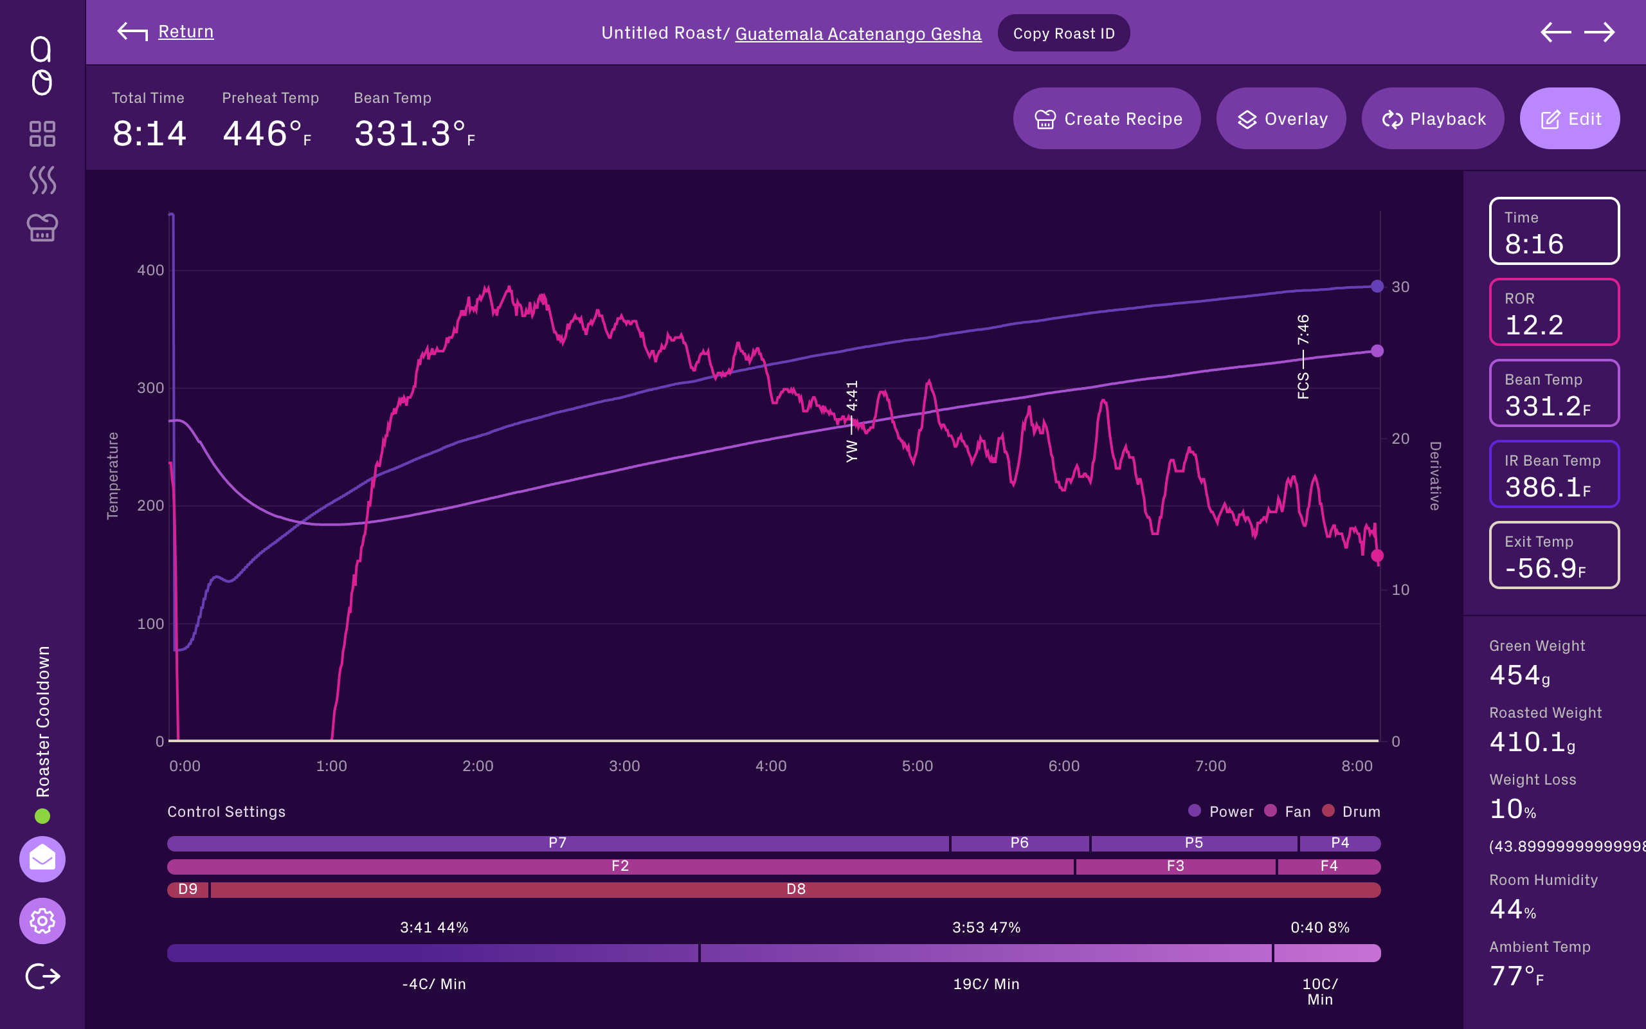
Task: Start Playback of the roast
Action: tap(1433, 118)
